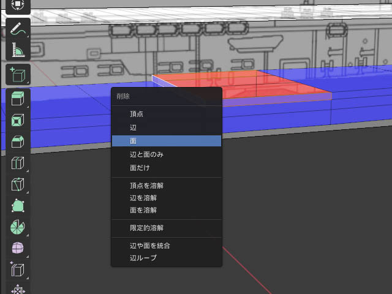The image size is (392, 294).
Task: Select the Smooth tool
Action: 18,249
